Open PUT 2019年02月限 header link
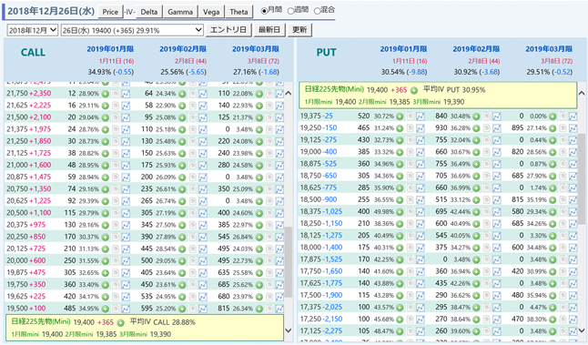Viewport: 588px width, 345px height. tap(476, 49)
